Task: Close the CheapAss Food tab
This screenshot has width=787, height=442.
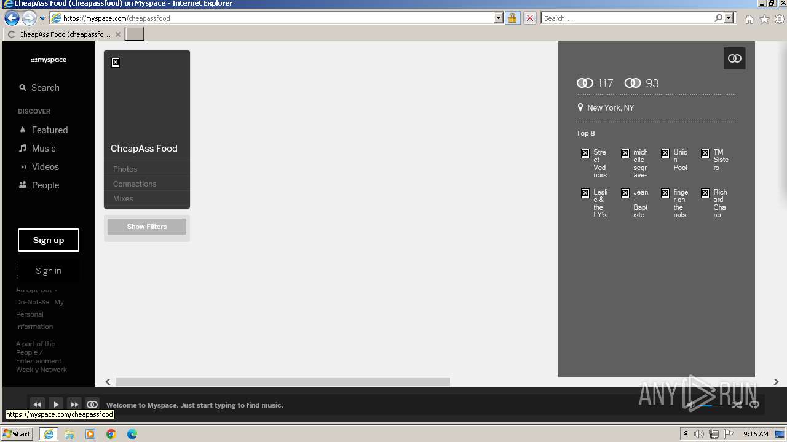Action: point(118,34)
